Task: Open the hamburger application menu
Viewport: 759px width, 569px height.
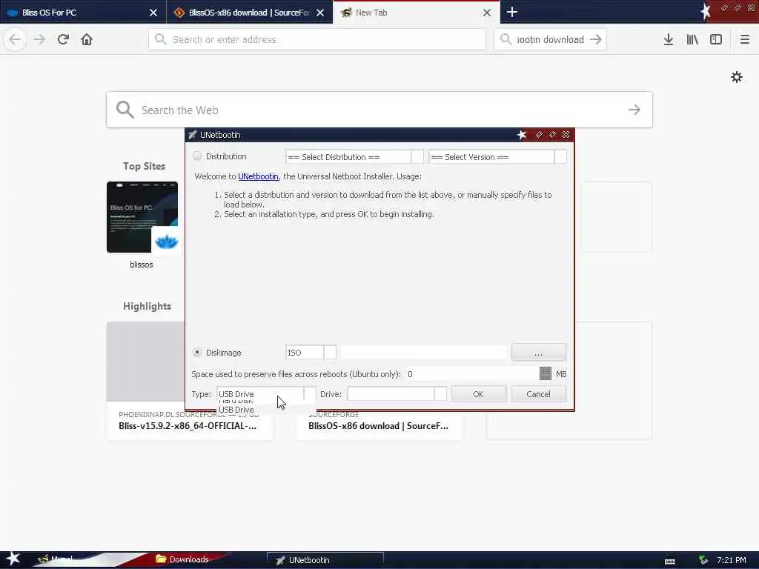Action: (x=744, y=39)
